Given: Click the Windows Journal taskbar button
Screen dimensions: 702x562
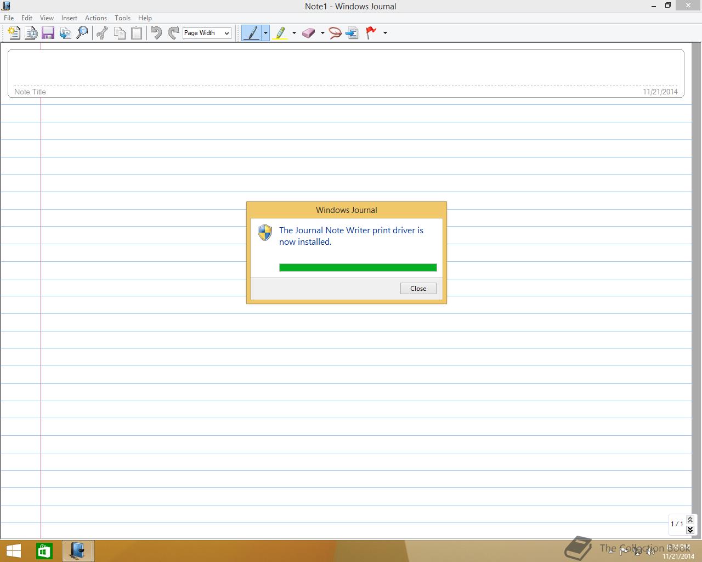Looking at the screenshot, I should [78, 550].
